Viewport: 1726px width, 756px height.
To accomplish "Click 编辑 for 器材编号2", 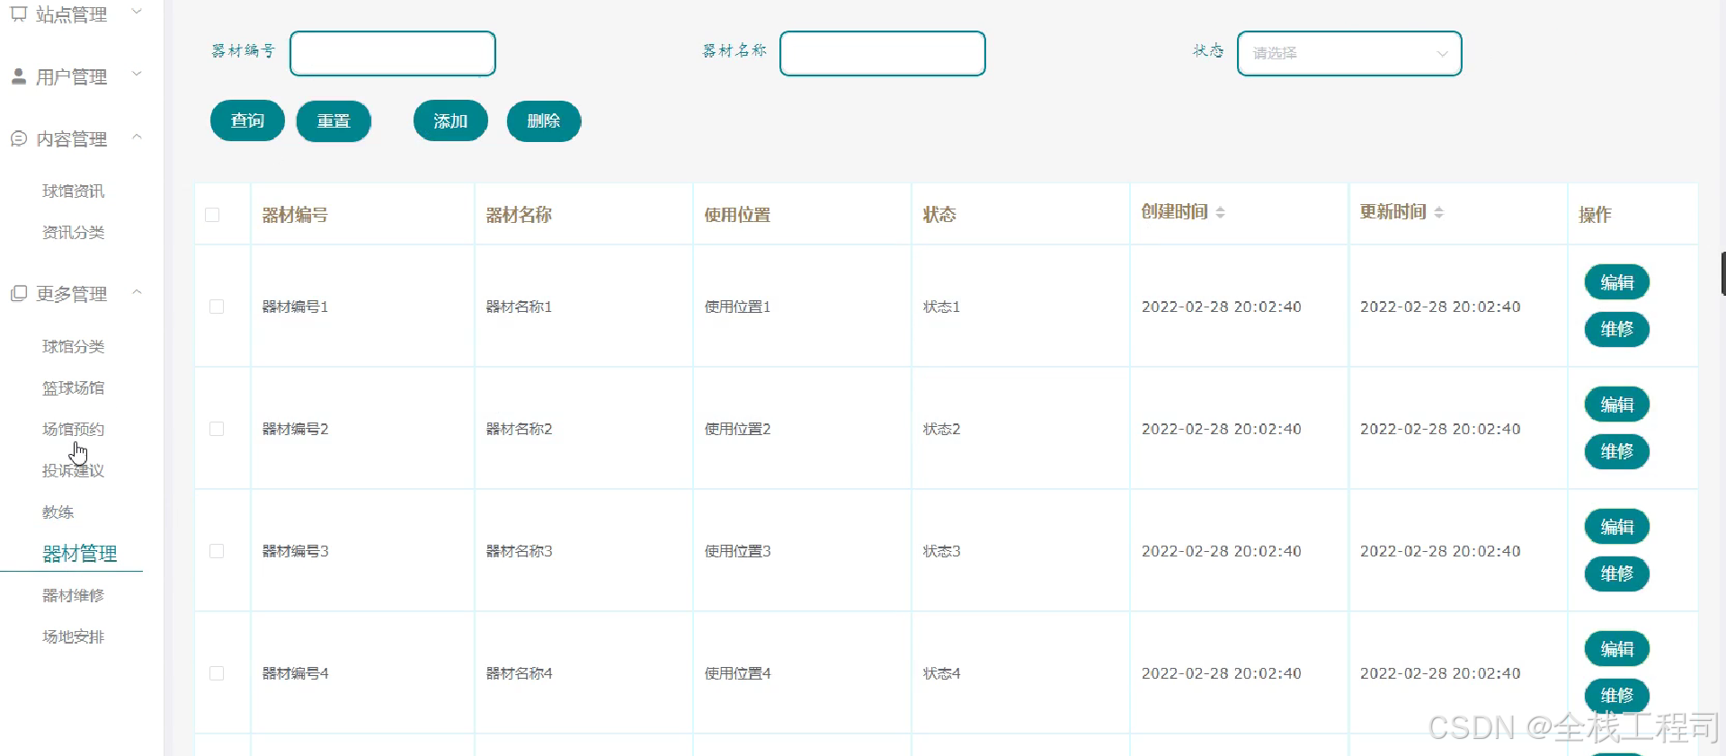I will point(1617,405).
